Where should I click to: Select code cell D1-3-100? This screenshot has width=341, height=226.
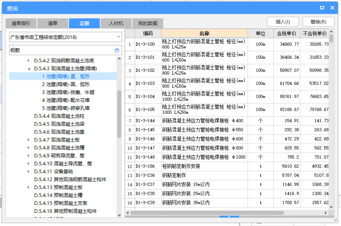148,44
